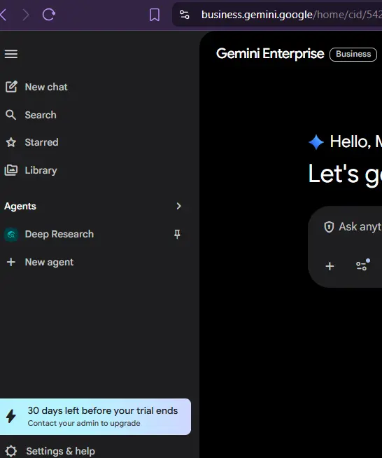Focus the Ask anything prompt field
The width and height of the screenshot is (382, 458).
click(x=359, y=227)
